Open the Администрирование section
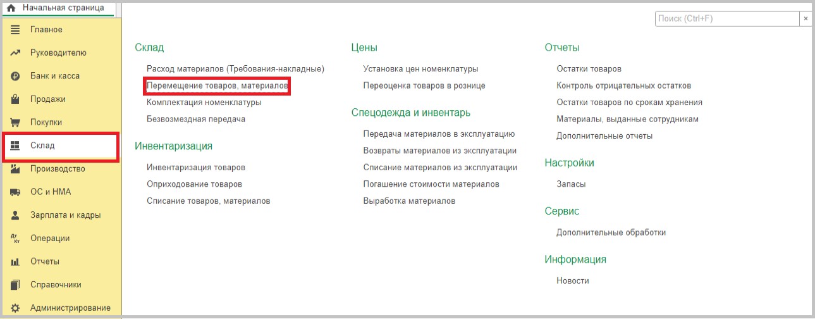 click(x=70, y=308)
